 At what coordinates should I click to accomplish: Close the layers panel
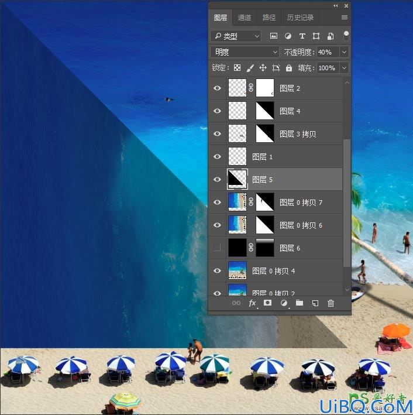point(346,5)
